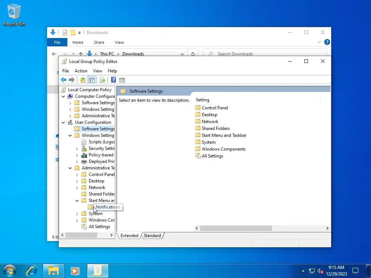Expand the Policy-based QoS node

[x=77, y=155]
